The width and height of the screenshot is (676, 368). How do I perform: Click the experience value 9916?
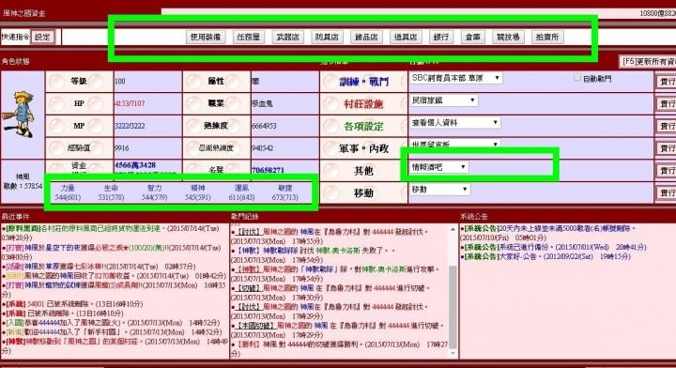(122, 148)
